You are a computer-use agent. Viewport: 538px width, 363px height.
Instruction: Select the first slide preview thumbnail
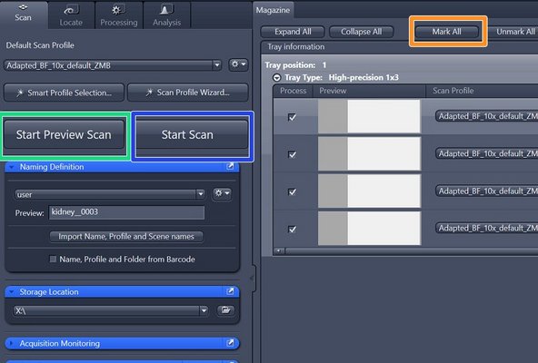coord(369,116)
